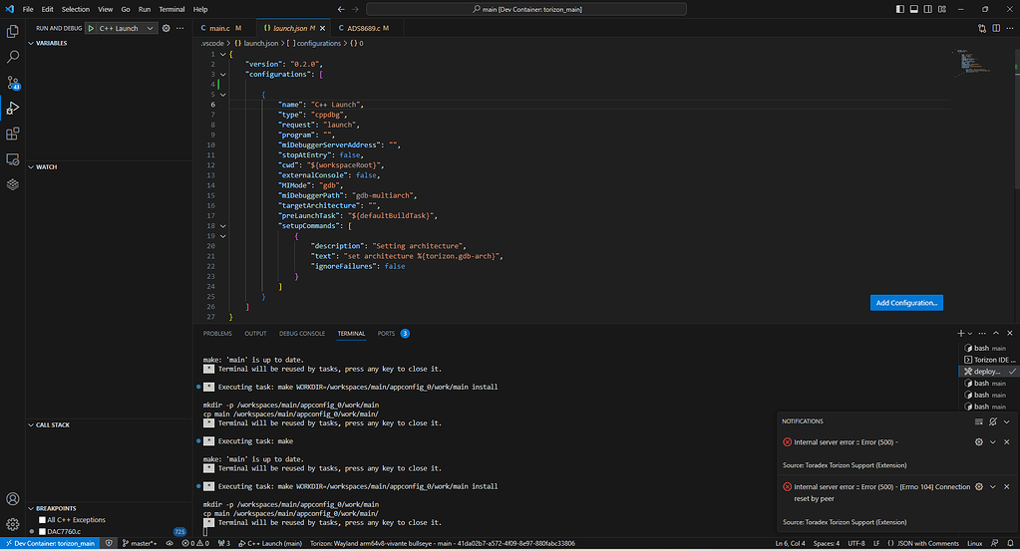
Task: Create a new terminal with plus icon
Action: [961, 334]
